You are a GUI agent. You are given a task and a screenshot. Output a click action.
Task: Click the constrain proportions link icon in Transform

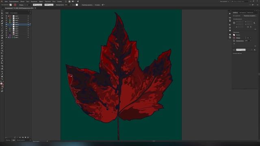point(254,23)
